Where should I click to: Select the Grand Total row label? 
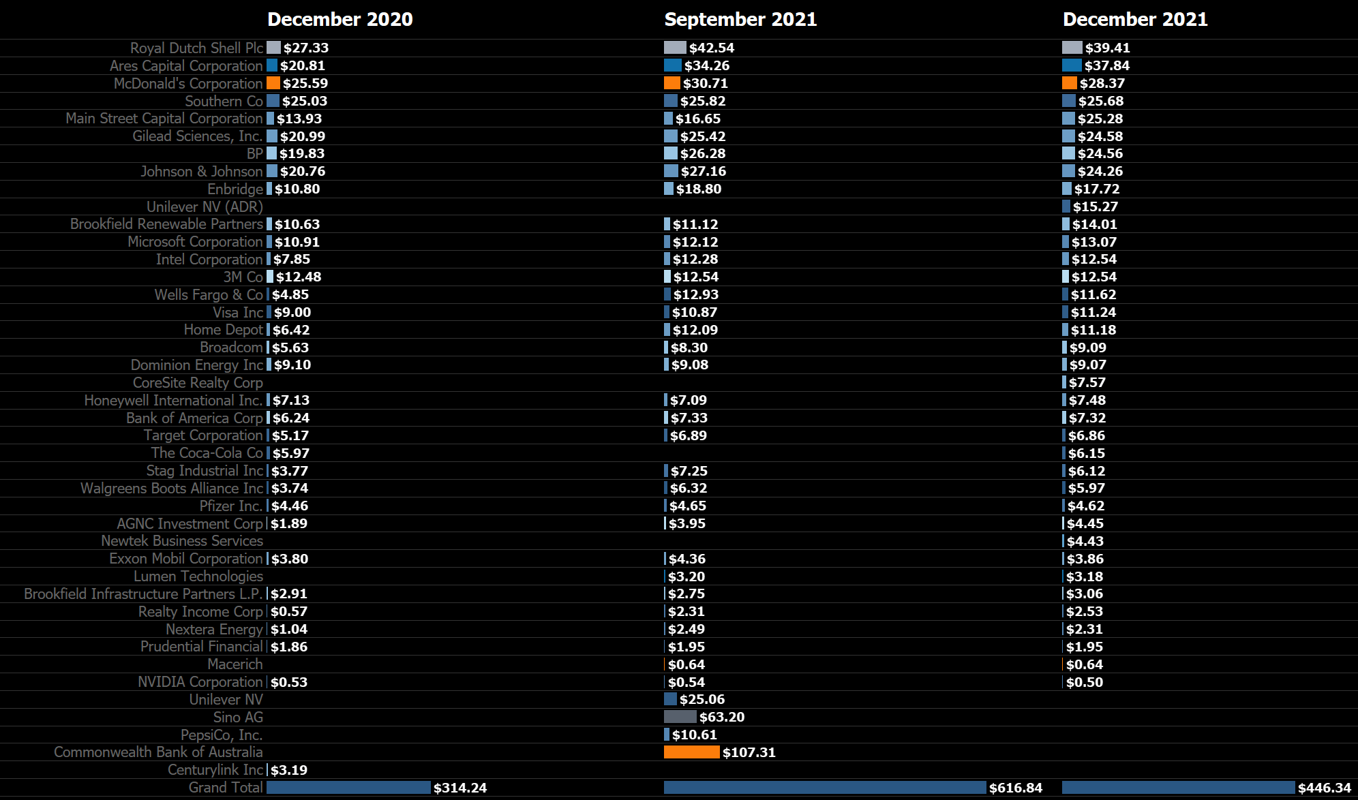tap(226, 788)
